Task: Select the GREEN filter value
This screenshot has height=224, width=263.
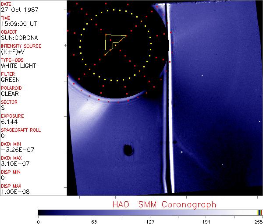Action: click(10, 80)
